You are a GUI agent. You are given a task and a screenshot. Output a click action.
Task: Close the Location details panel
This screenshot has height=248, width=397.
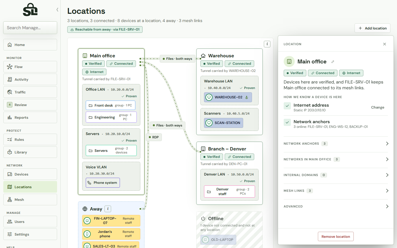point(385,44)
